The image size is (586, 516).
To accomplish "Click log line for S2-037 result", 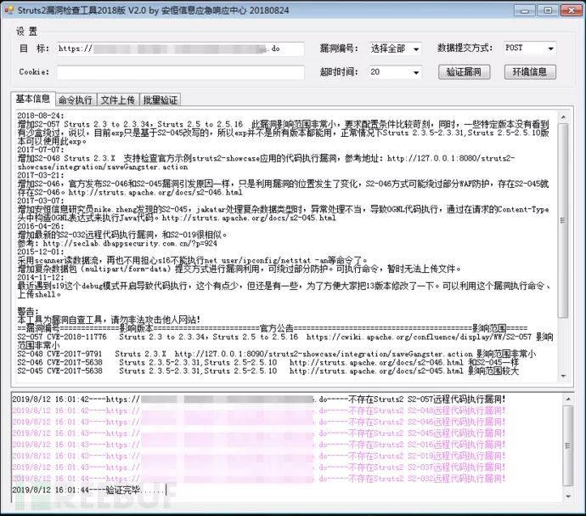I will click(259, 467).
